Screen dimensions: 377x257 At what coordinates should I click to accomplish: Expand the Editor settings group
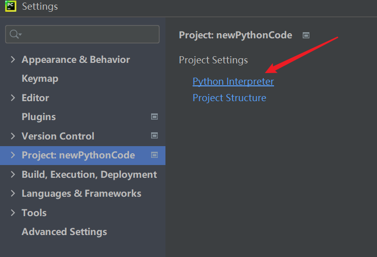click(x=13, y=98)
